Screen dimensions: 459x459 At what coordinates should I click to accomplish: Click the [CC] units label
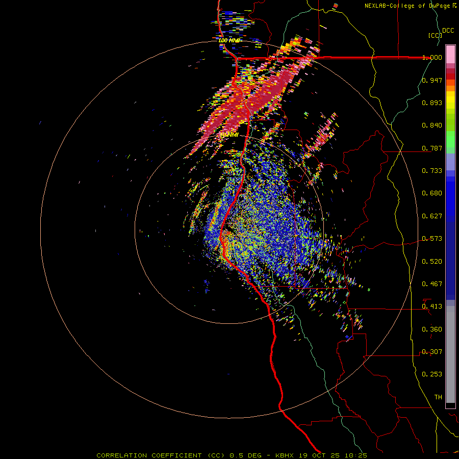[436, 35]
